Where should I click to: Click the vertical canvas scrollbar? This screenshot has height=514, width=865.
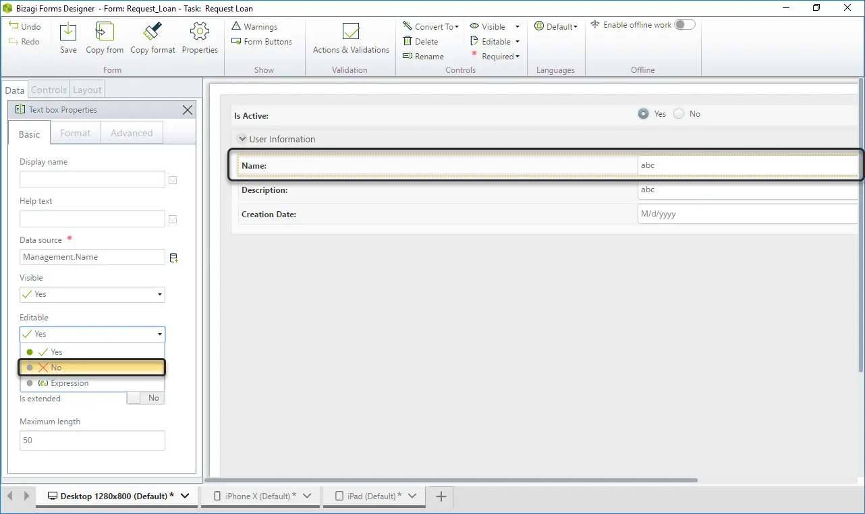tap(860, 226)
